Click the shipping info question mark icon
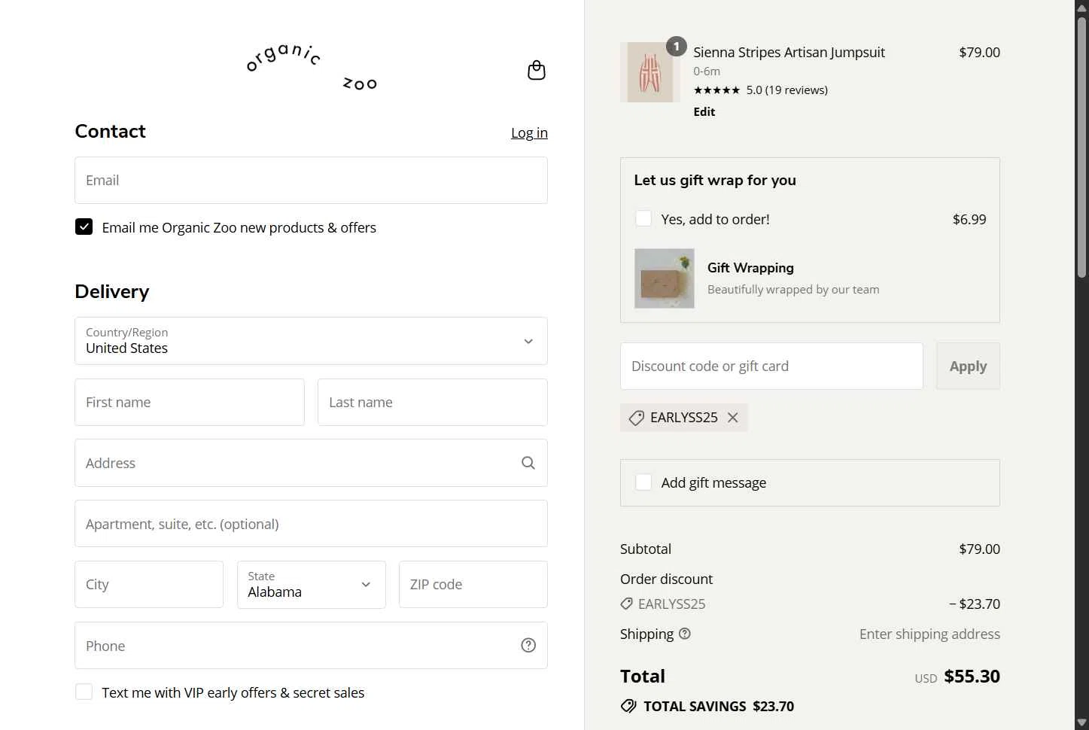The height and width of the screenshot is (730, 1089). pyautogui.click(x=685, y=634)
